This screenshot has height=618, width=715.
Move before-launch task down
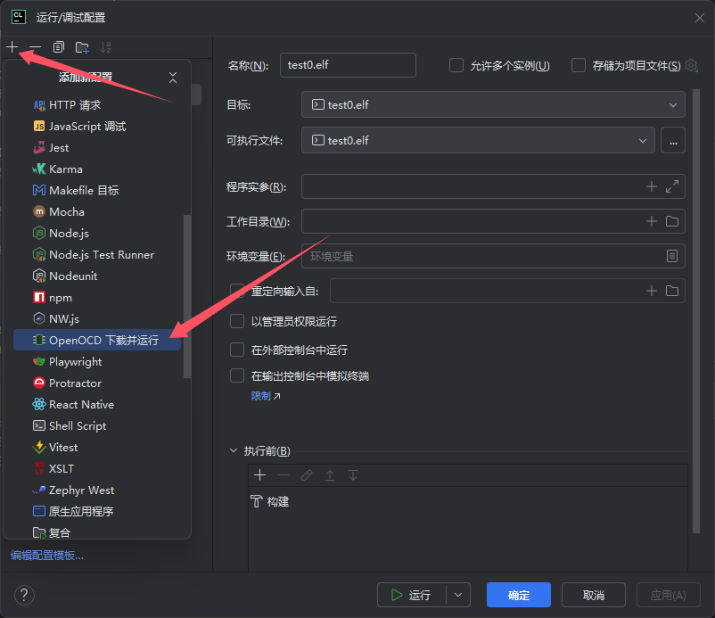point(353,475)
